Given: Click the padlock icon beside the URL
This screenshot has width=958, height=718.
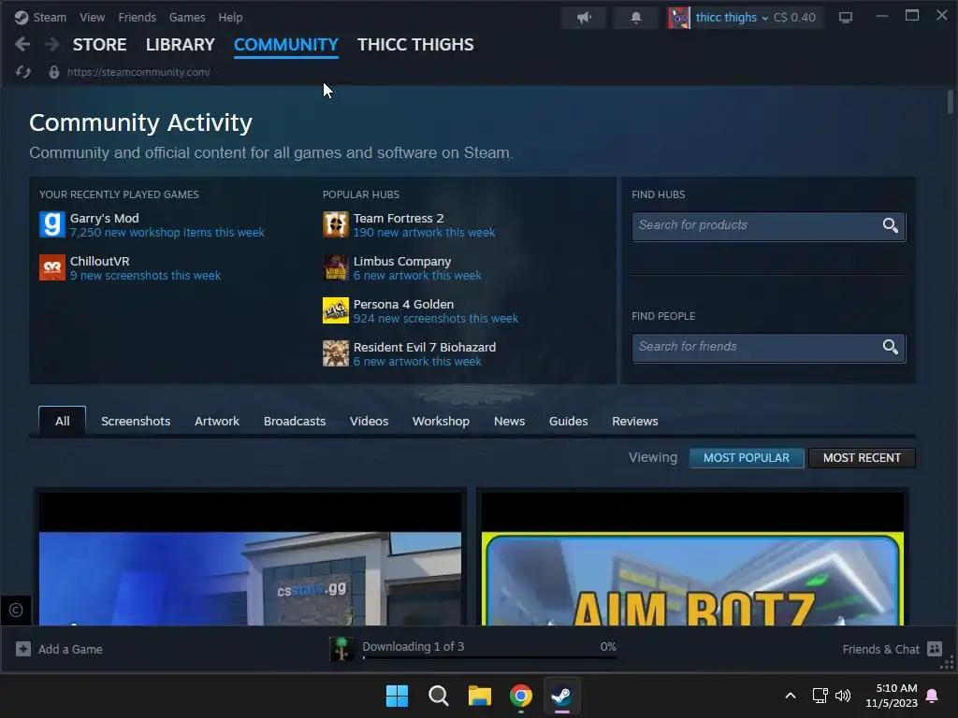Looking at the screenshot, I should (x=53, y=72).
